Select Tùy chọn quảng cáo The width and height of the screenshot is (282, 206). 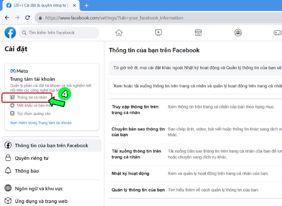tap(34, 114)
